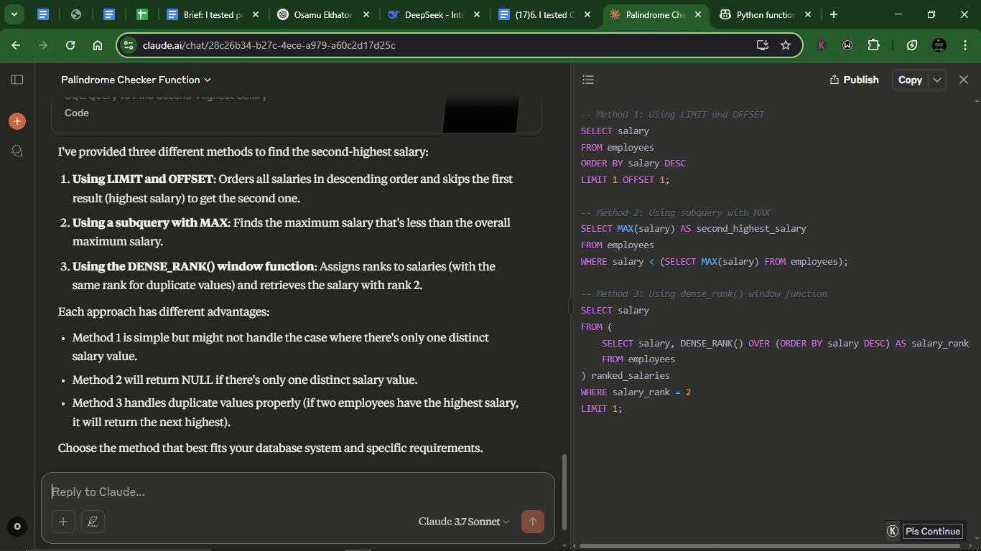Open the artifact card labeled Code
Image resolution: width=981 pixels, height=551 pixels.
click(x=296, y=113)
